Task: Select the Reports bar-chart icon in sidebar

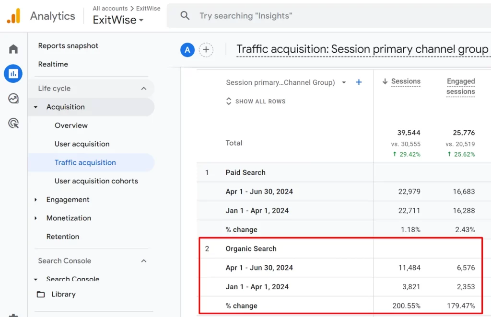Action: point(13,74)
